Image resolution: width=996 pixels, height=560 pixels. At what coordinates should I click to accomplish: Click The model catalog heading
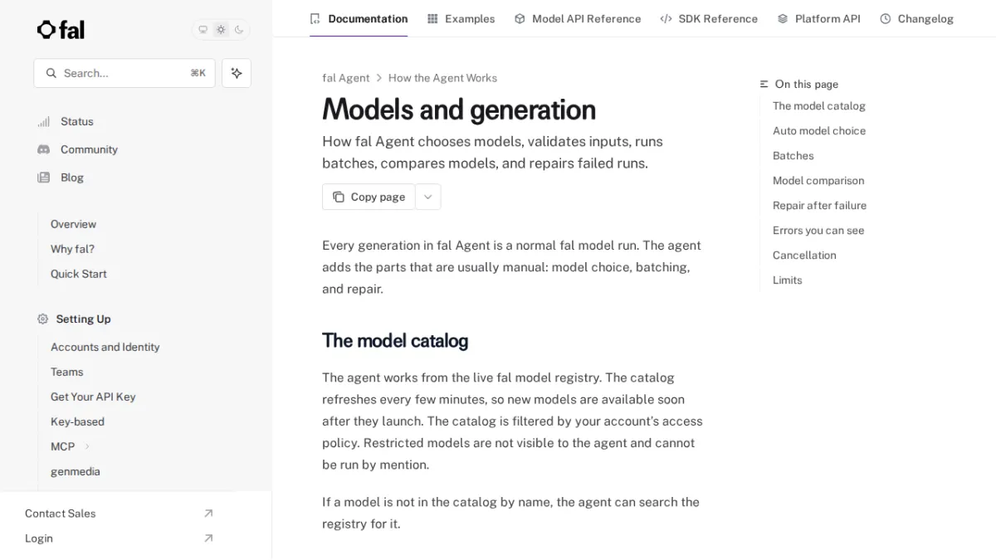coord(395,341)
